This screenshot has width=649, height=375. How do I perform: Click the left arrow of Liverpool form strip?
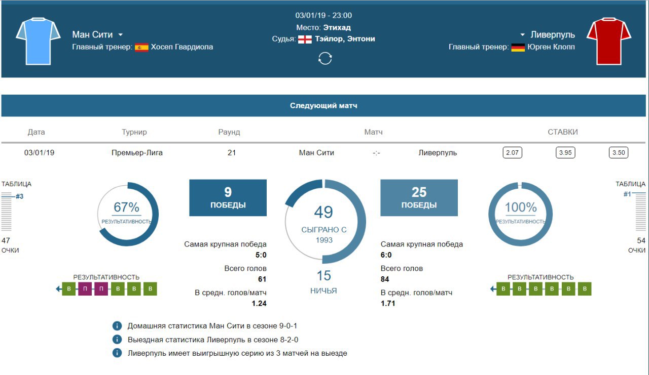click(x=493, y=289)
